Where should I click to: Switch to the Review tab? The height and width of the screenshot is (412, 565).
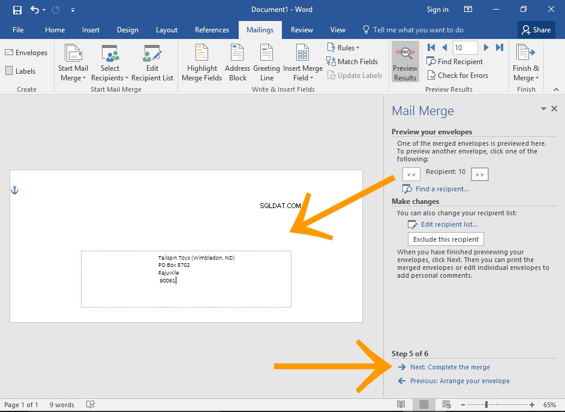(302, 30)
